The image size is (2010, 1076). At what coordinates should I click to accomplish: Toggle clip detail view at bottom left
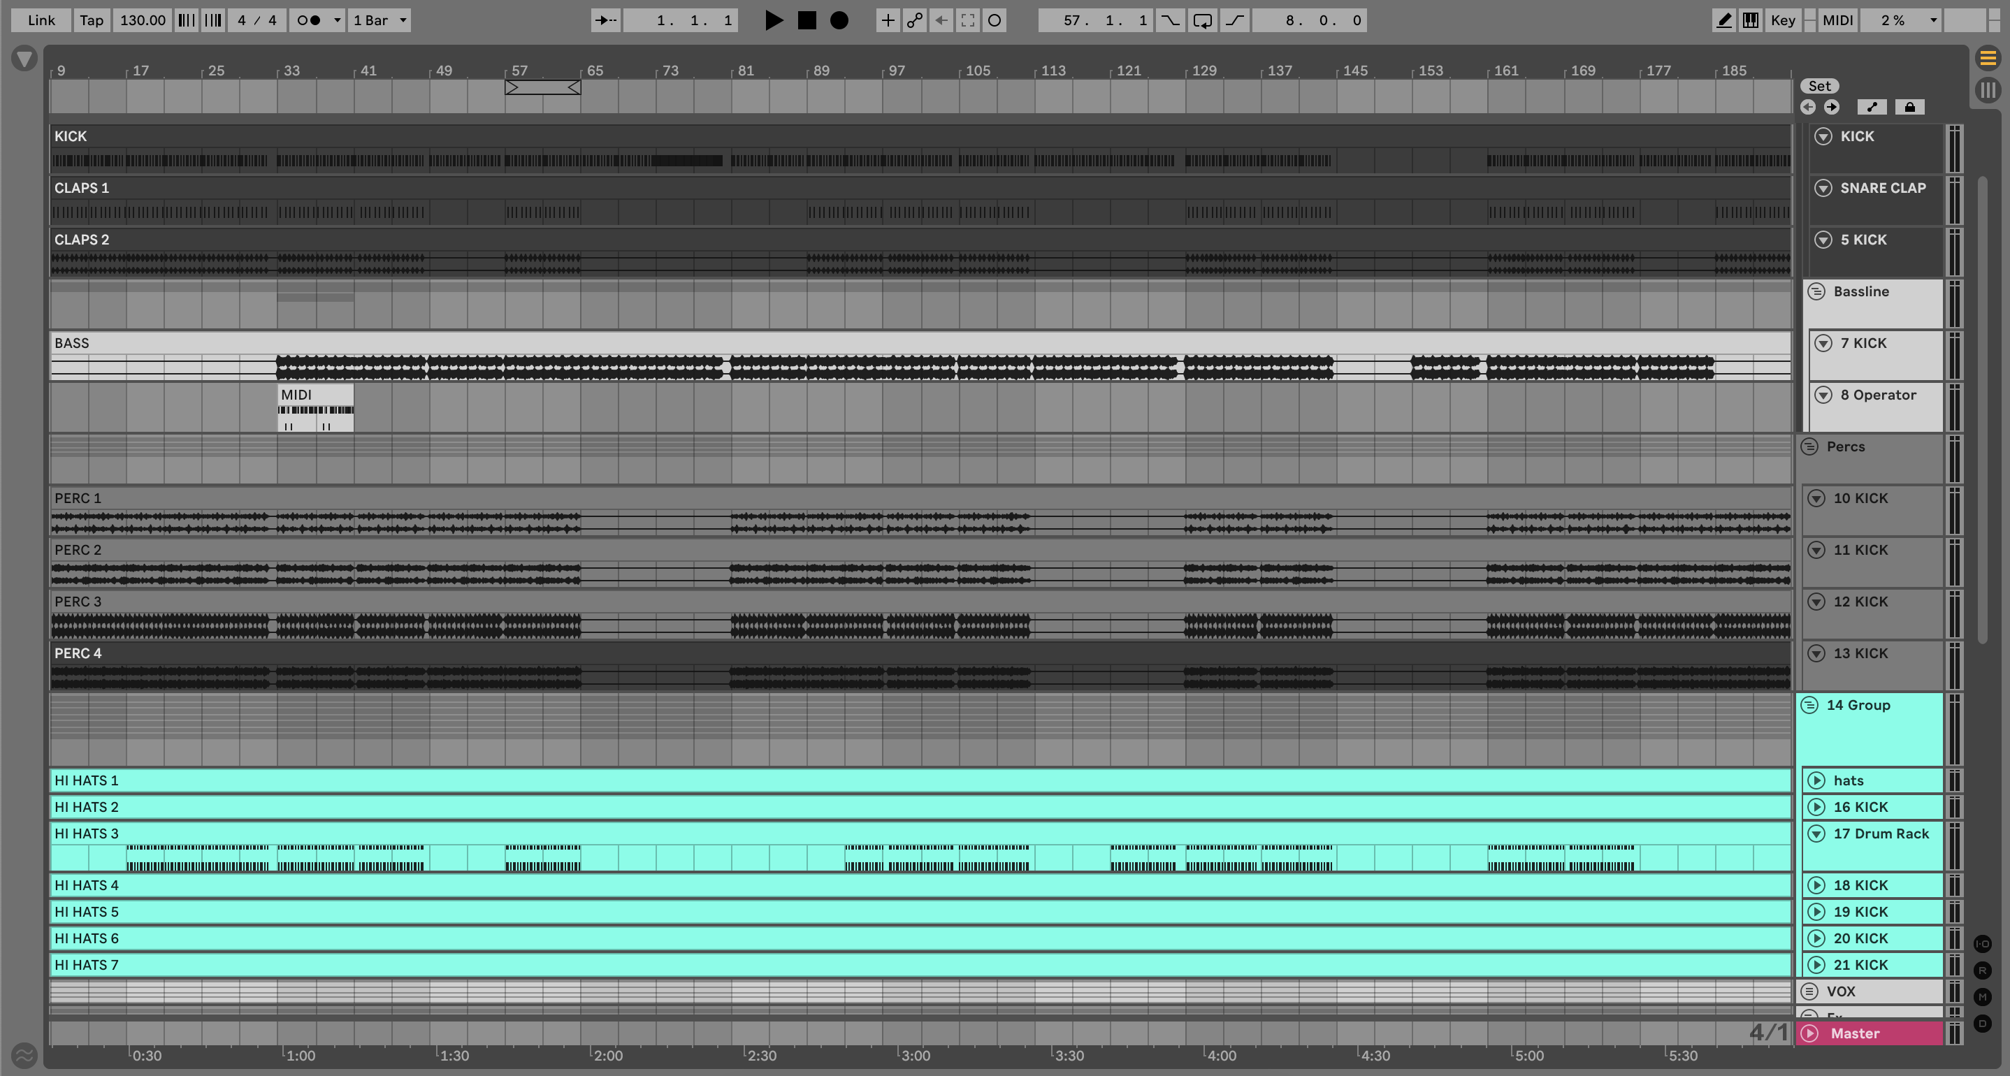click(x=24, y=1055)
